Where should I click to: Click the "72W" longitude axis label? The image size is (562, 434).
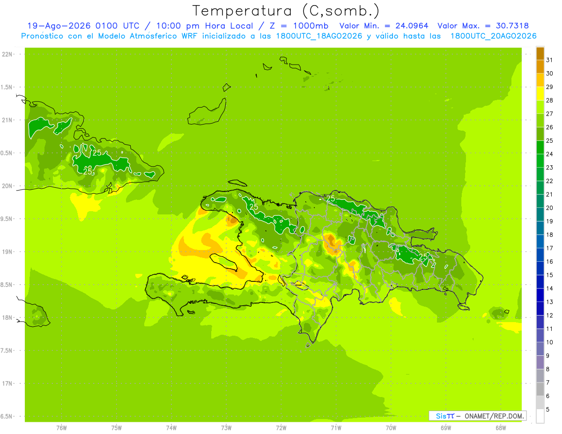tap(281, 427)
